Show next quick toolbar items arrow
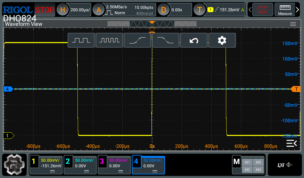Screen dimensions: 304x178 point(297,10)
